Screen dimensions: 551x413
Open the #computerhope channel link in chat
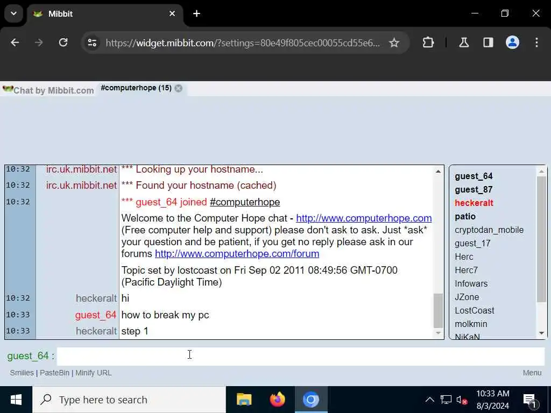[x=245, y=202]
